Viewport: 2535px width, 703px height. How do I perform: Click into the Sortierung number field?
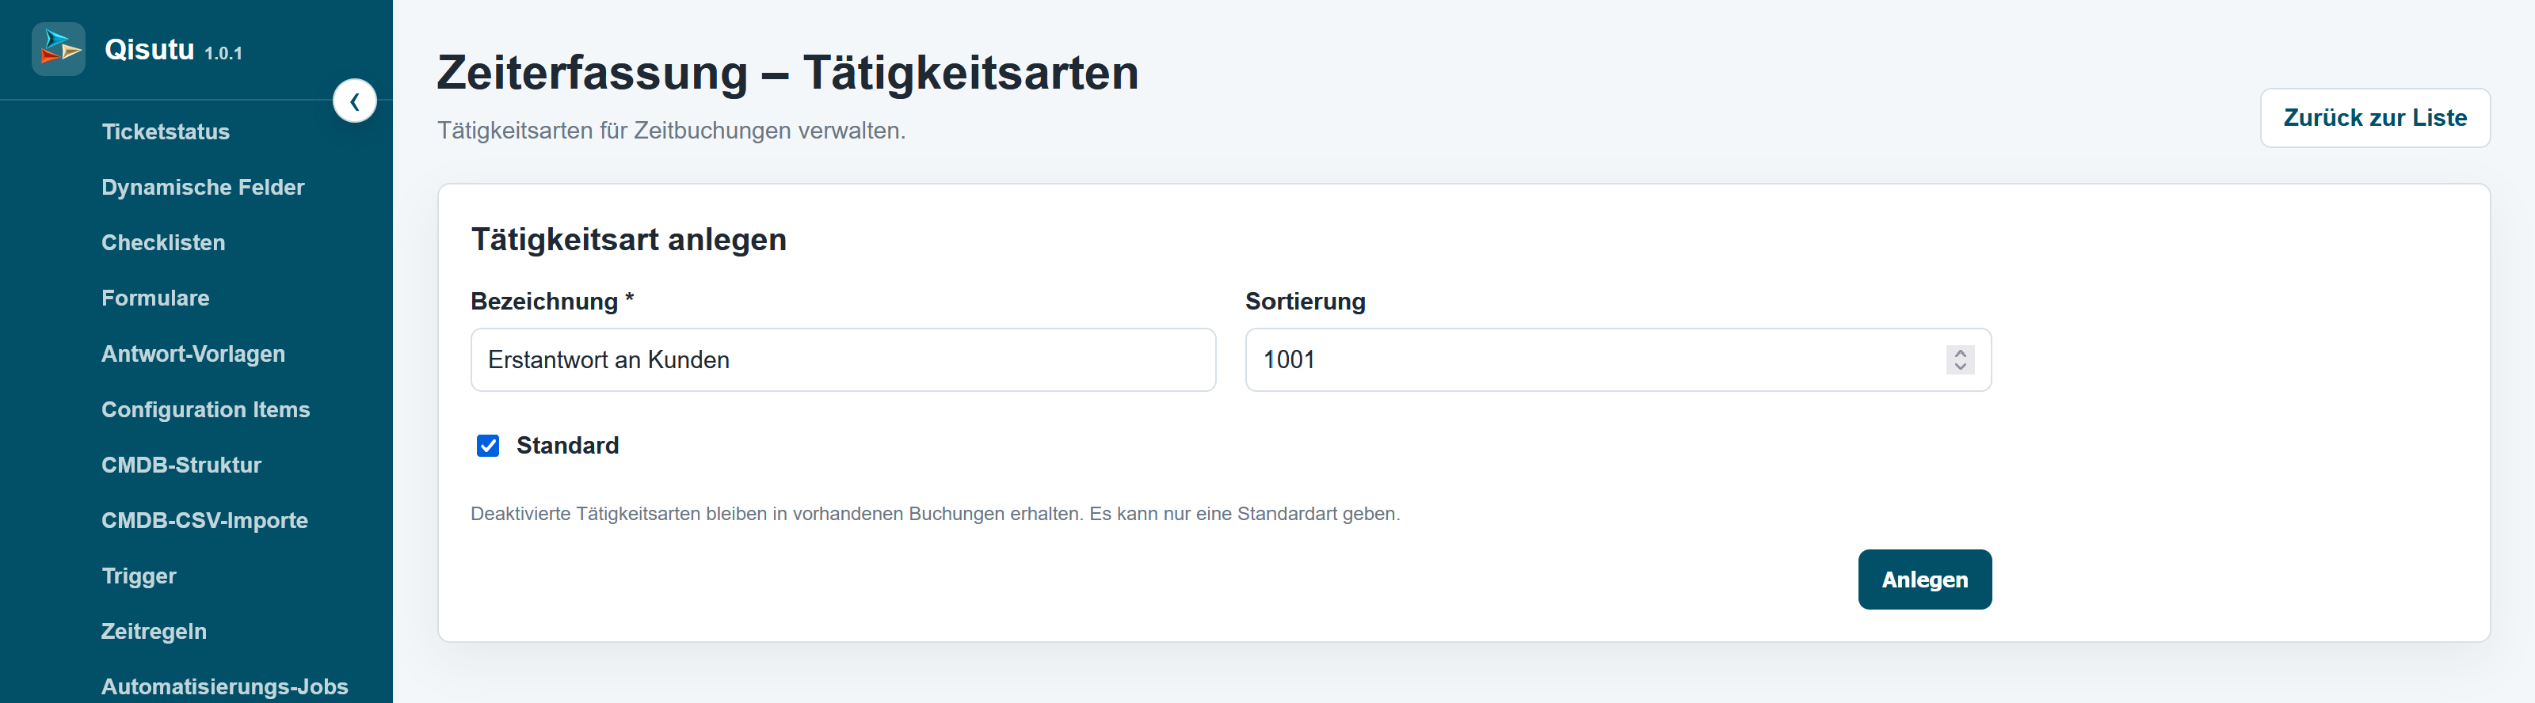pos(1594,360)
